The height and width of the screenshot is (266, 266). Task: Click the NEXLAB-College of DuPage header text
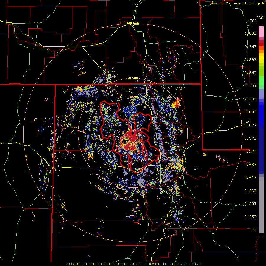pyautogui.click(x=236, y=3)
